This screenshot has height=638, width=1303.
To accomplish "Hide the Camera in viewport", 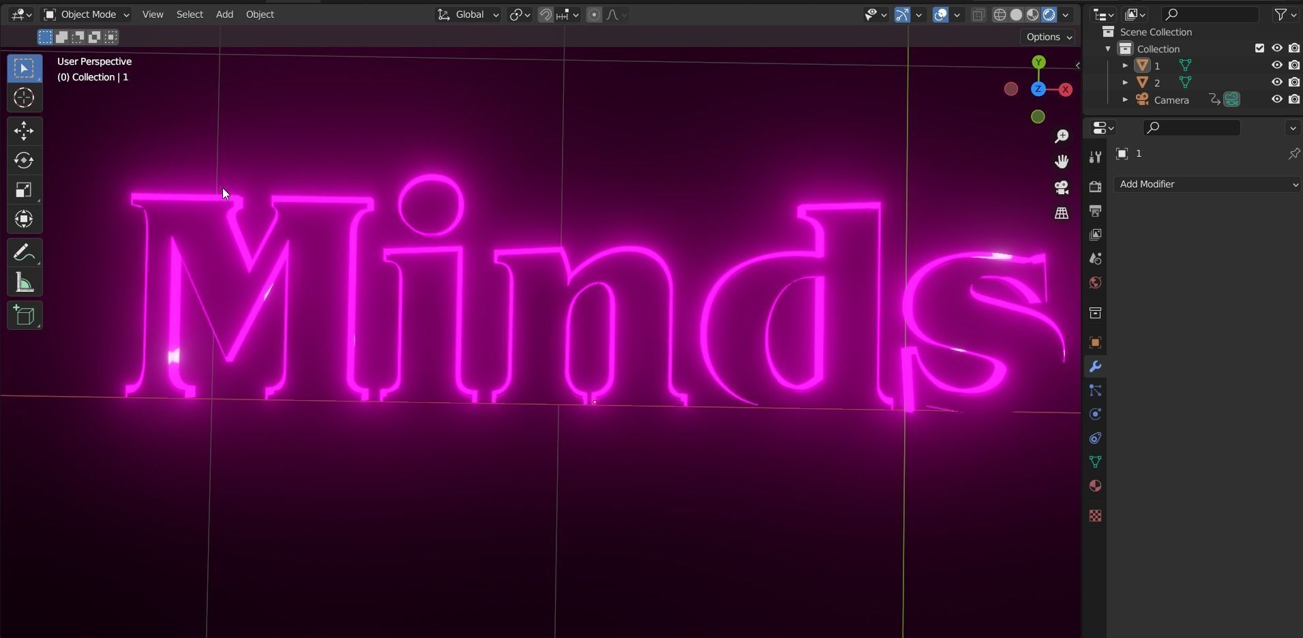I will coord(1276,100).
